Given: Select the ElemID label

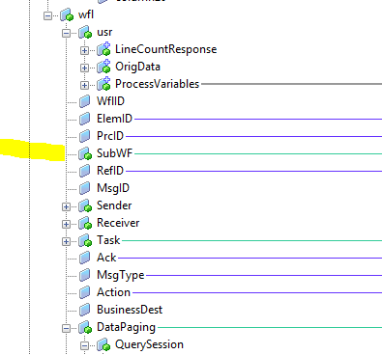Looking at the screenshot, I should [x=114, y=119].
